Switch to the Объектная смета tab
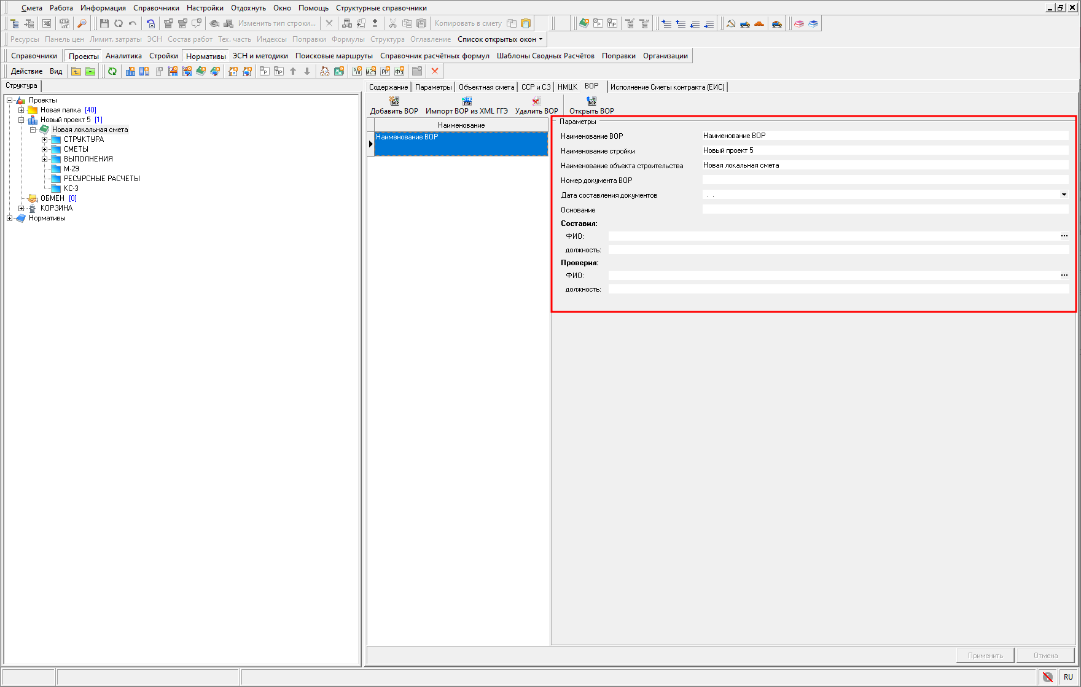 [x=486, y=87]
